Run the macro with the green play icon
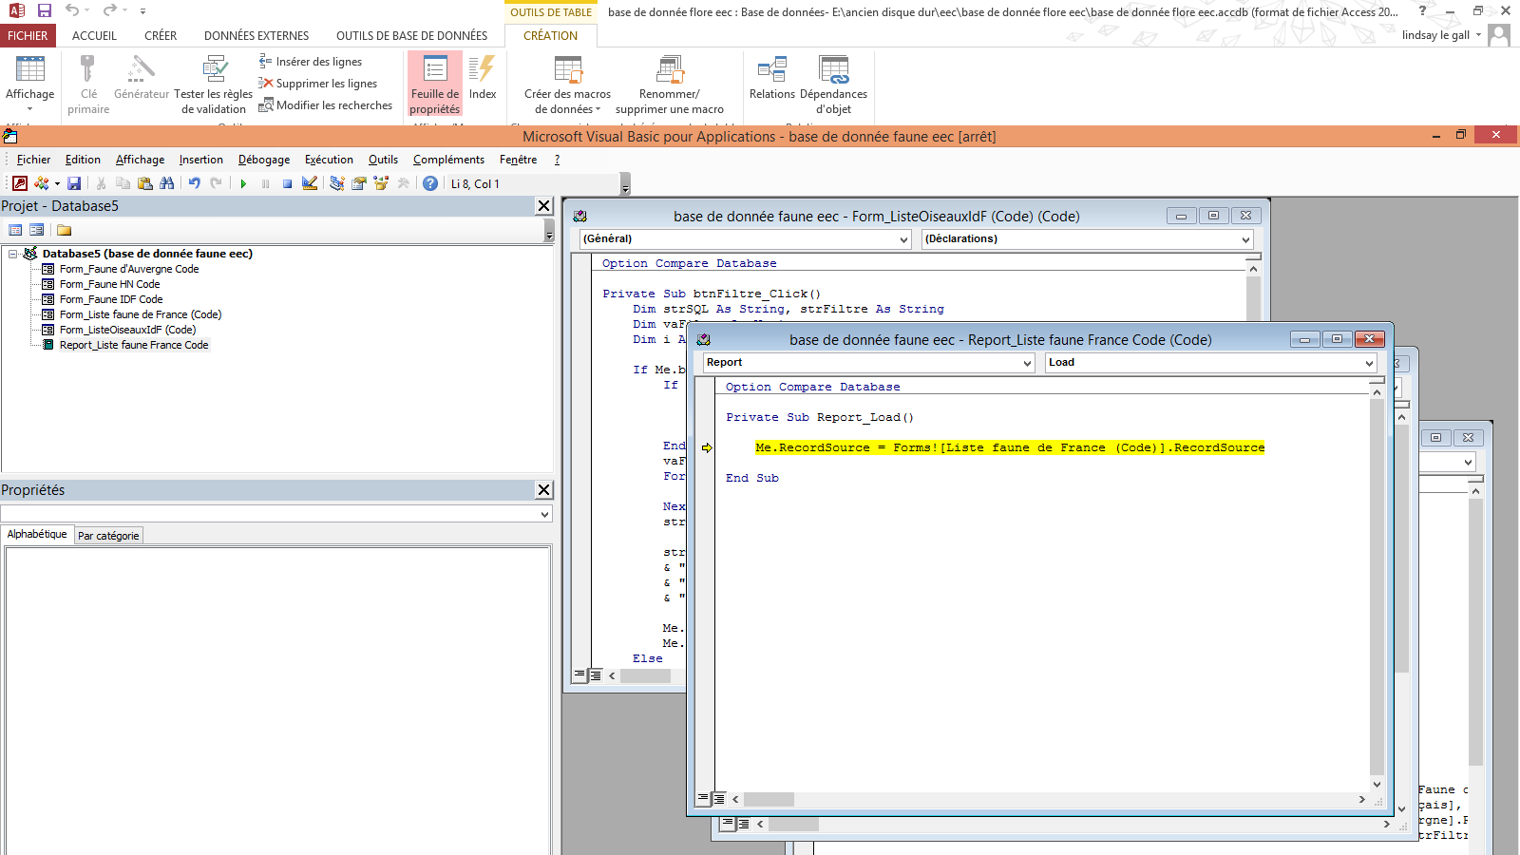Image resolution: width=1520 pixels, height=855 pixels. pos(243,183)
